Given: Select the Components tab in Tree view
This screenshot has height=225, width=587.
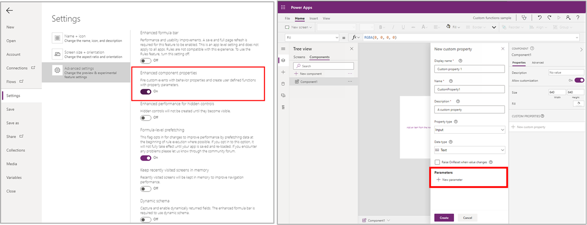Looking at the screenshot, I should 319,57.
